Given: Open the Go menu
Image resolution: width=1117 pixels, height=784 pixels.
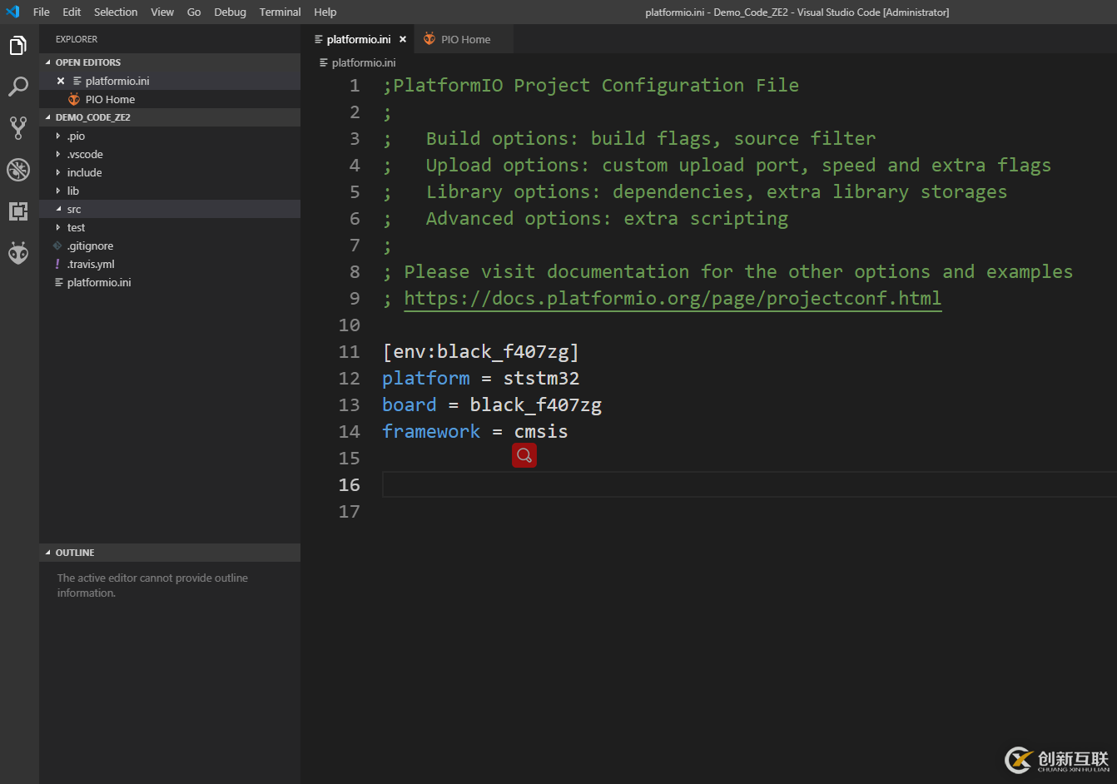Looking at the screenshot, I should point(194,12).
